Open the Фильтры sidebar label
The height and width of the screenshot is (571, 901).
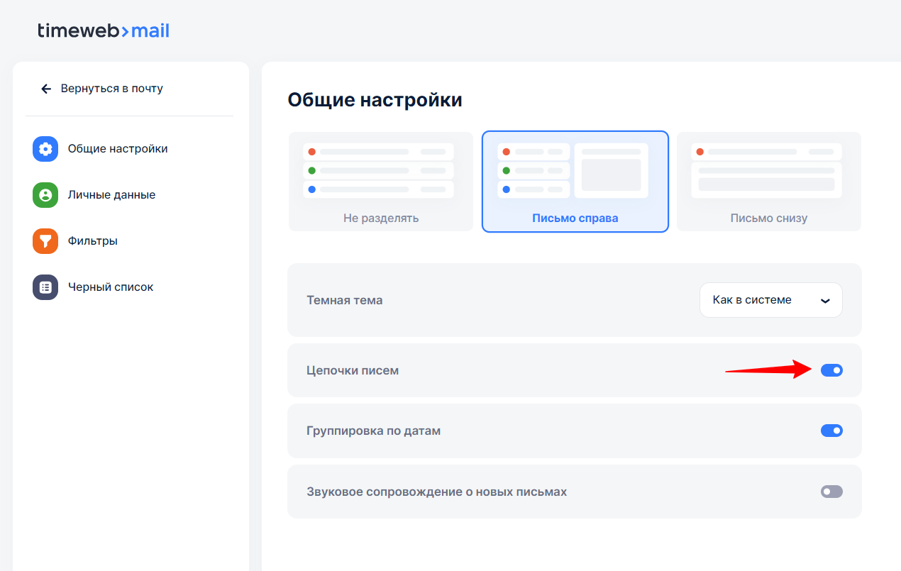[x=93, y=241]
